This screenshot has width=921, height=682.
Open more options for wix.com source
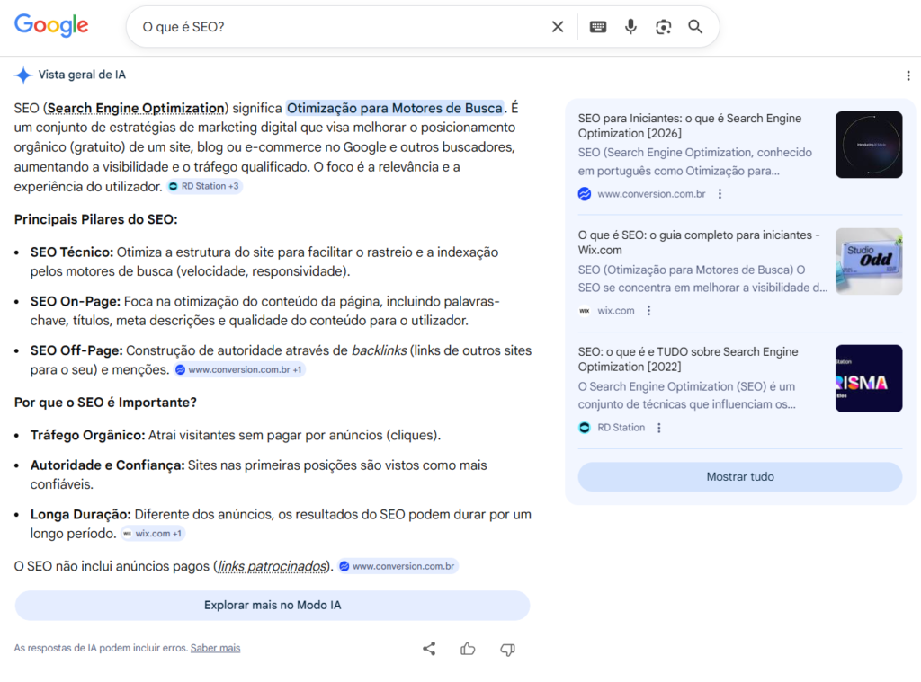tap(648, 311)
